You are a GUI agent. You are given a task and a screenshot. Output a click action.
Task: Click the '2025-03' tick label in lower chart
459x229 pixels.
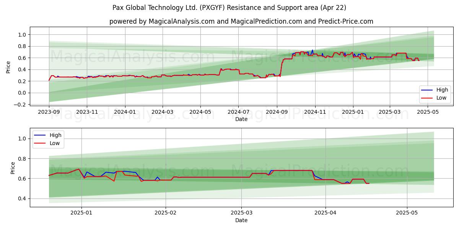coord(242,214)
